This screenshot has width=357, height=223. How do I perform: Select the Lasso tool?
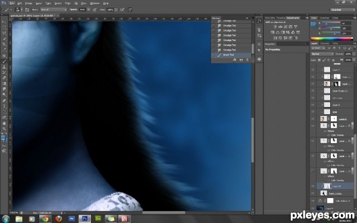coord(4,33)
